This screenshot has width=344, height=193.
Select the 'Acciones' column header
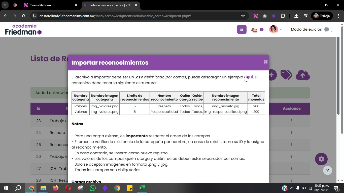[292, 109]
